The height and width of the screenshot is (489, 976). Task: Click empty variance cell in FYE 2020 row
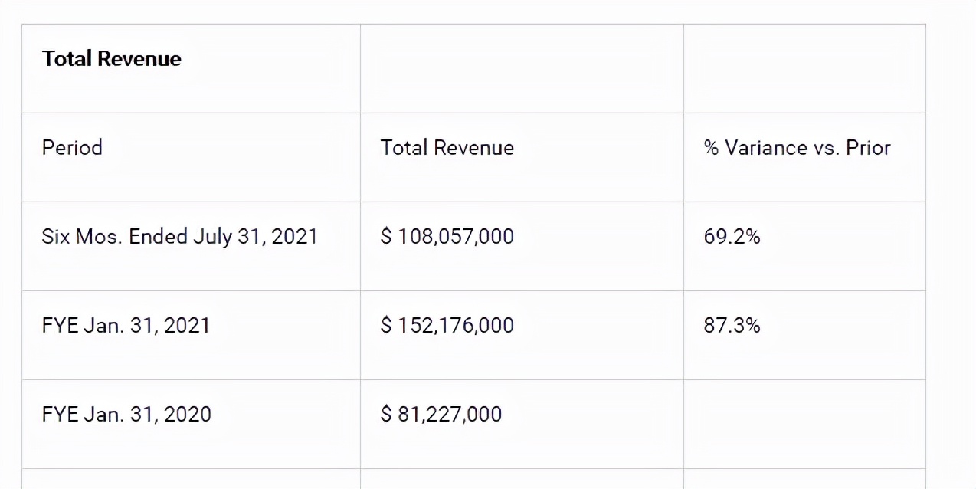(804, 424)
